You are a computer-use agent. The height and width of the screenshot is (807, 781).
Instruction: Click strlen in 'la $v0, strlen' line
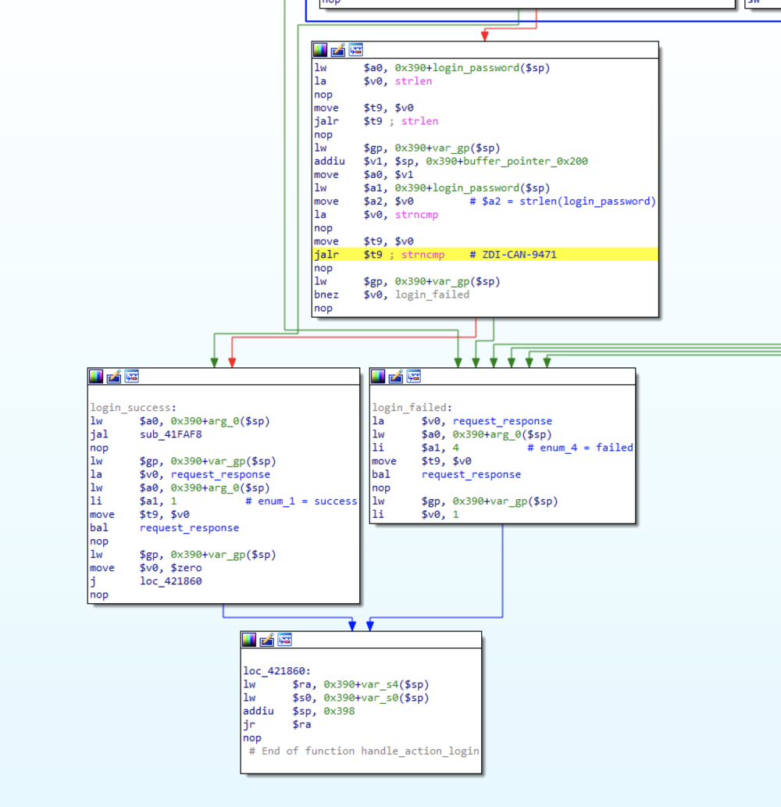414,80
